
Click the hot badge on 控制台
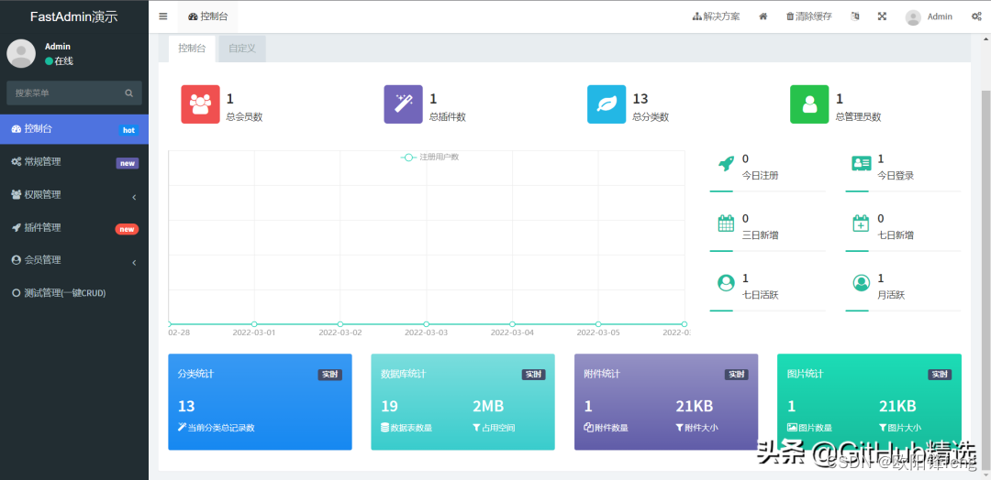click(128, 131)
